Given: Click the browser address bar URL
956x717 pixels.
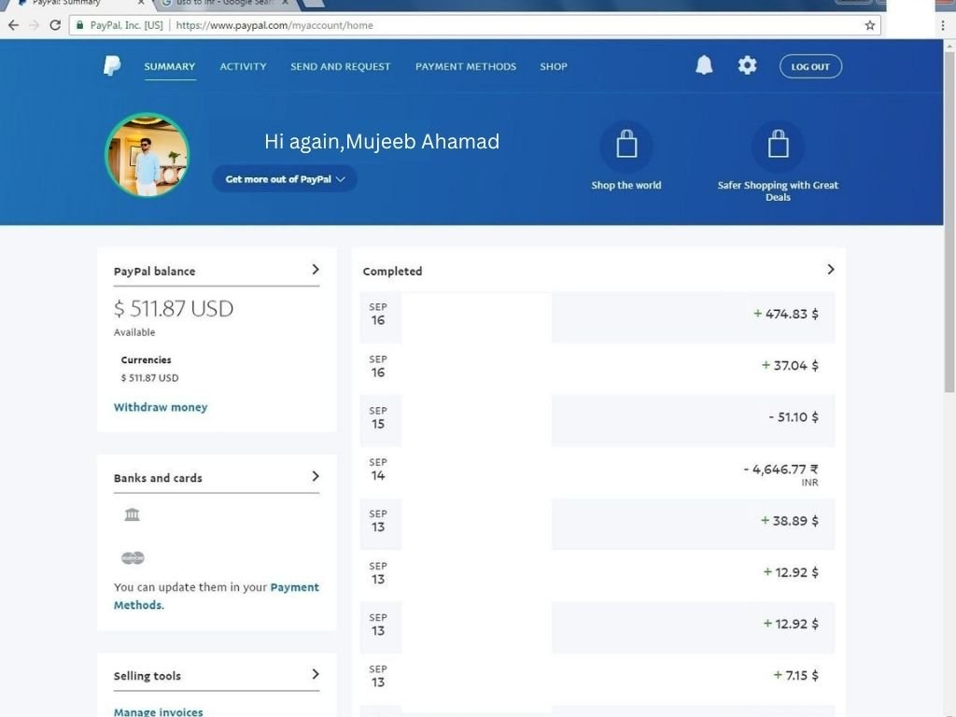Looking at the screenshot, I should coord(274,25).
